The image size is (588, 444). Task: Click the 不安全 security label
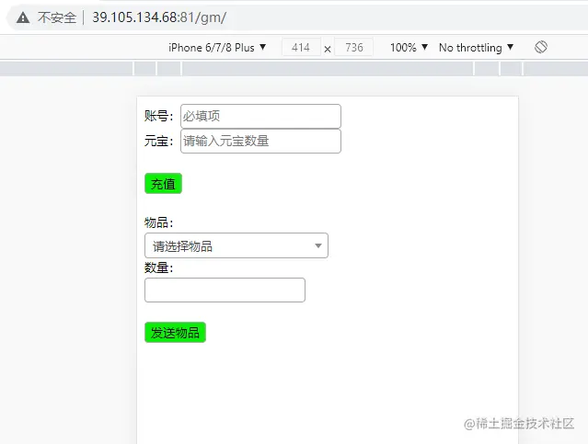(x=57, y=17)
